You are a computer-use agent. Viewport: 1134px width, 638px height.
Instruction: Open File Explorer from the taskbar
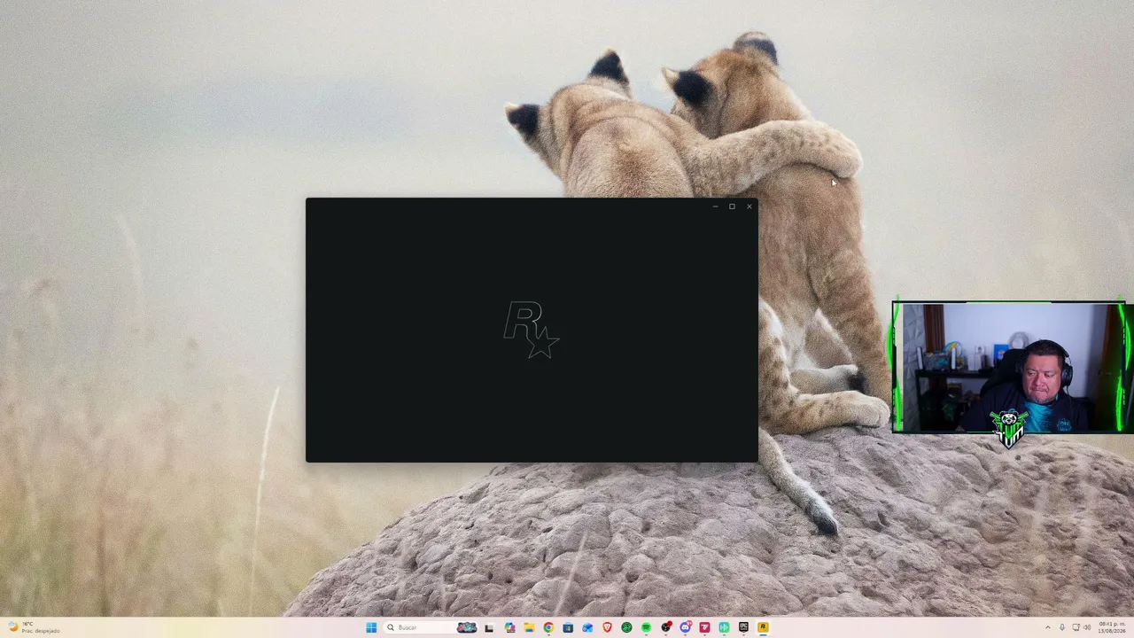coord(529,627)
